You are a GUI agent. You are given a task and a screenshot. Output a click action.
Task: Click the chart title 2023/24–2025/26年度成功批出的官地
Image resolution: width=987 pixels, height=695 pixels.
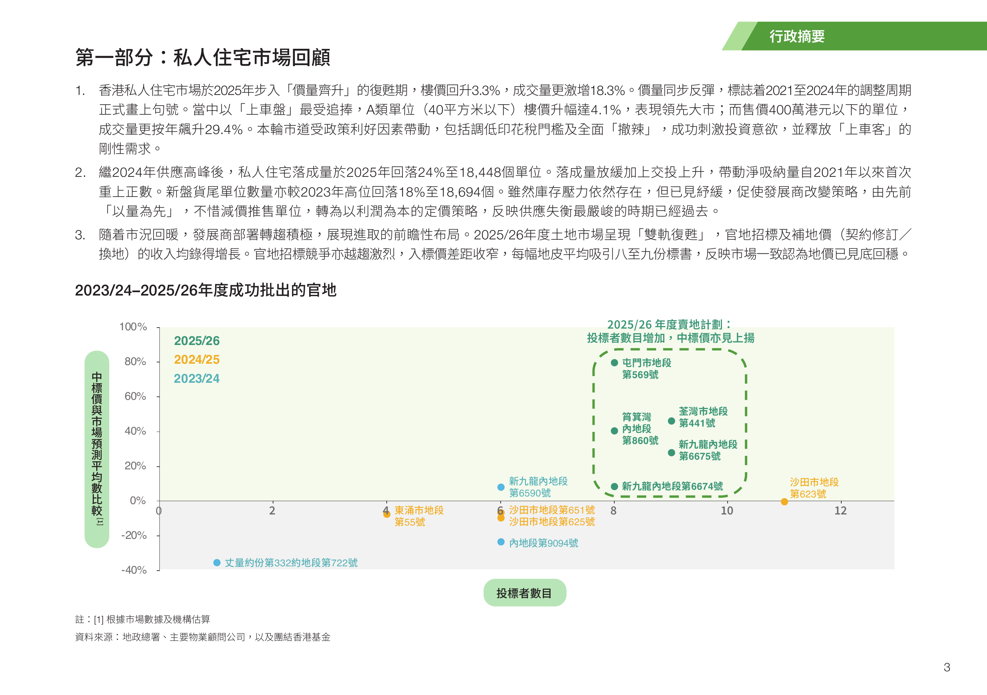pos(206,290)
